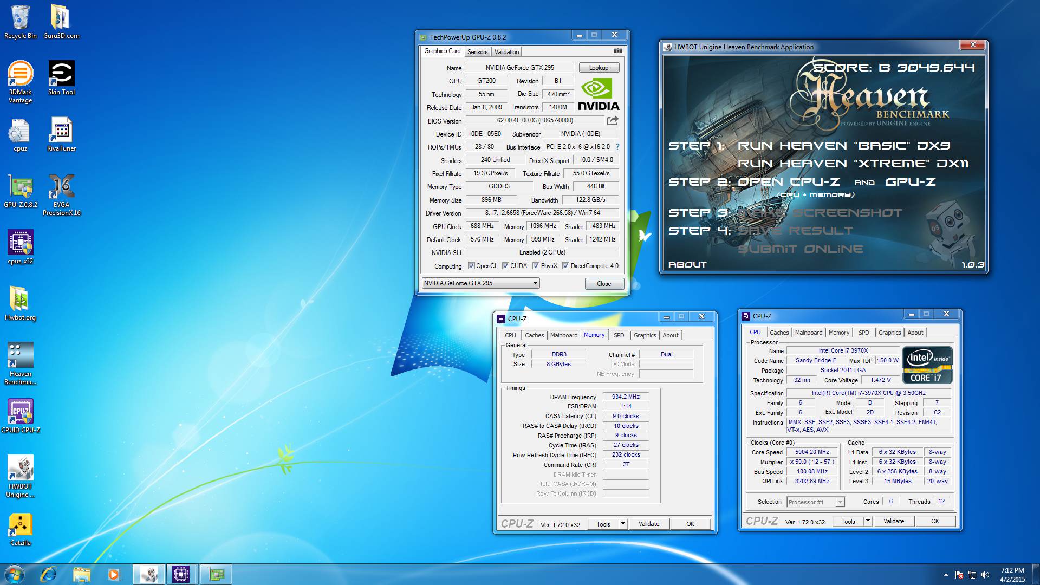Click Validate in right CPU-Z window
Viewport: 1040px width, 585px height.
pyautogui.click(x=894, y=521)
